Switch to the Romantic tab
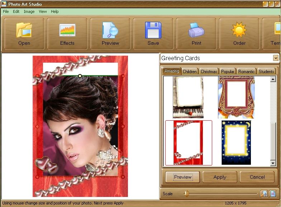This screenshot has width=281, height=207. tap(247, 72)
